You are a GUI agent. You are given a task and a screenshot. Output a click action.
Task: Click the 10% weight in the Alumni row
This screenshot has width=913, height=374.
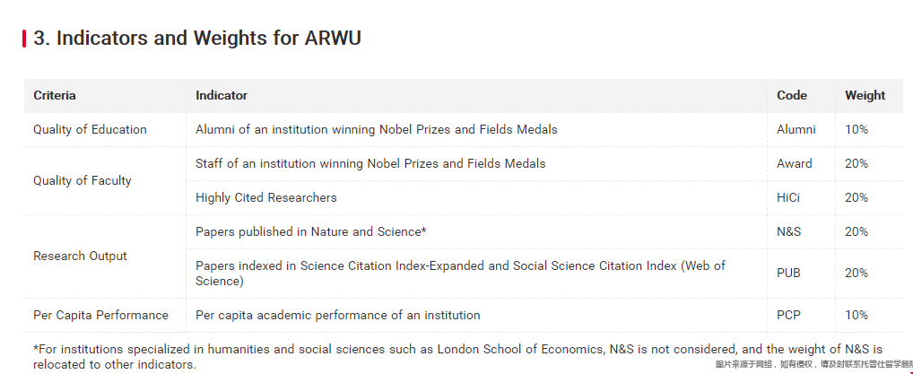(856, 129)
